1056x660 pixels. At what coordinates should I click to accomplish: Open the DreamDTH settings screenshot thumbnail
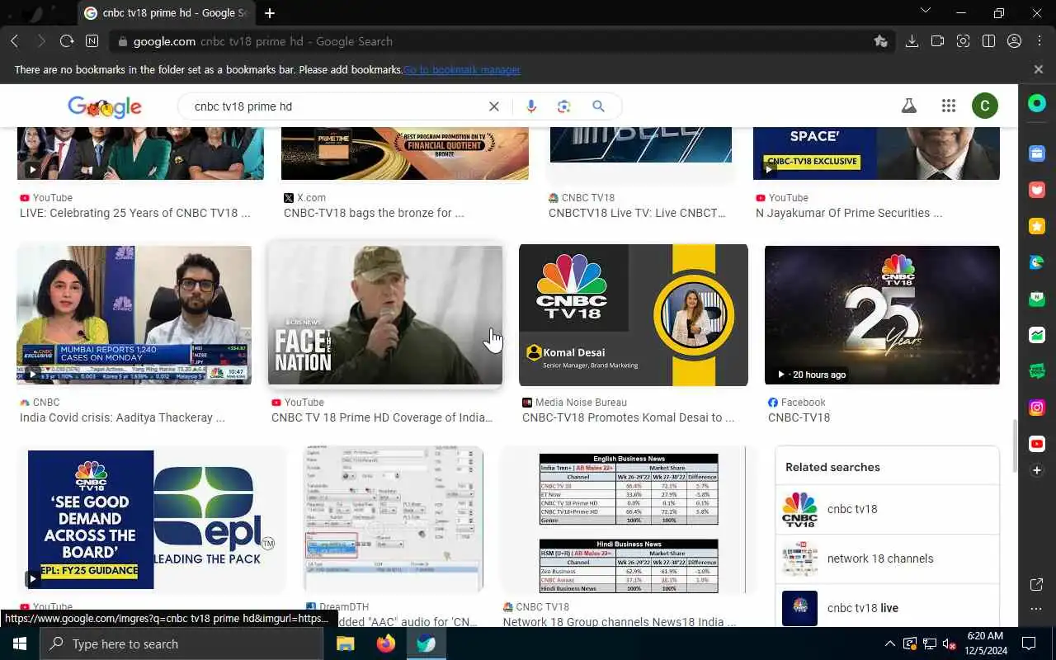(393, 520)
